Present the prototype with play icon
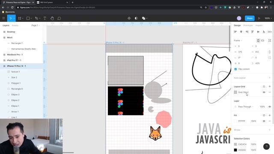 tap(259, 18)
